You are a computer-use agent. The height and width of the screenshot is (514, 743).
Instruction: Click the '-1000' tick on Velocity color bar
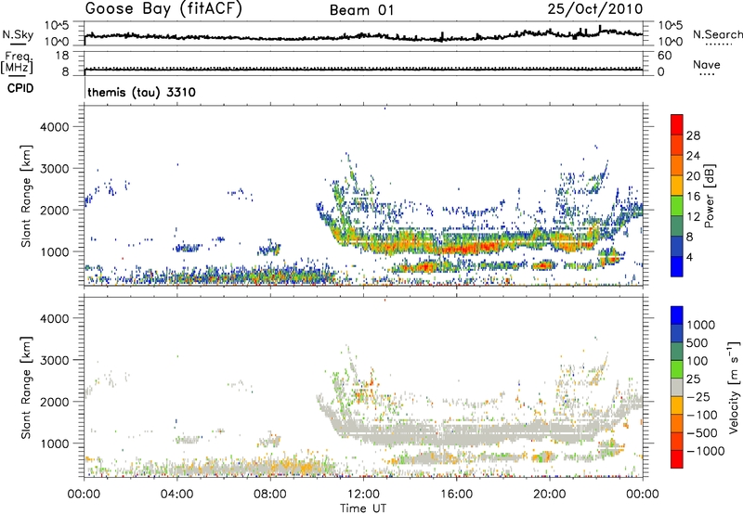point(705,451)
